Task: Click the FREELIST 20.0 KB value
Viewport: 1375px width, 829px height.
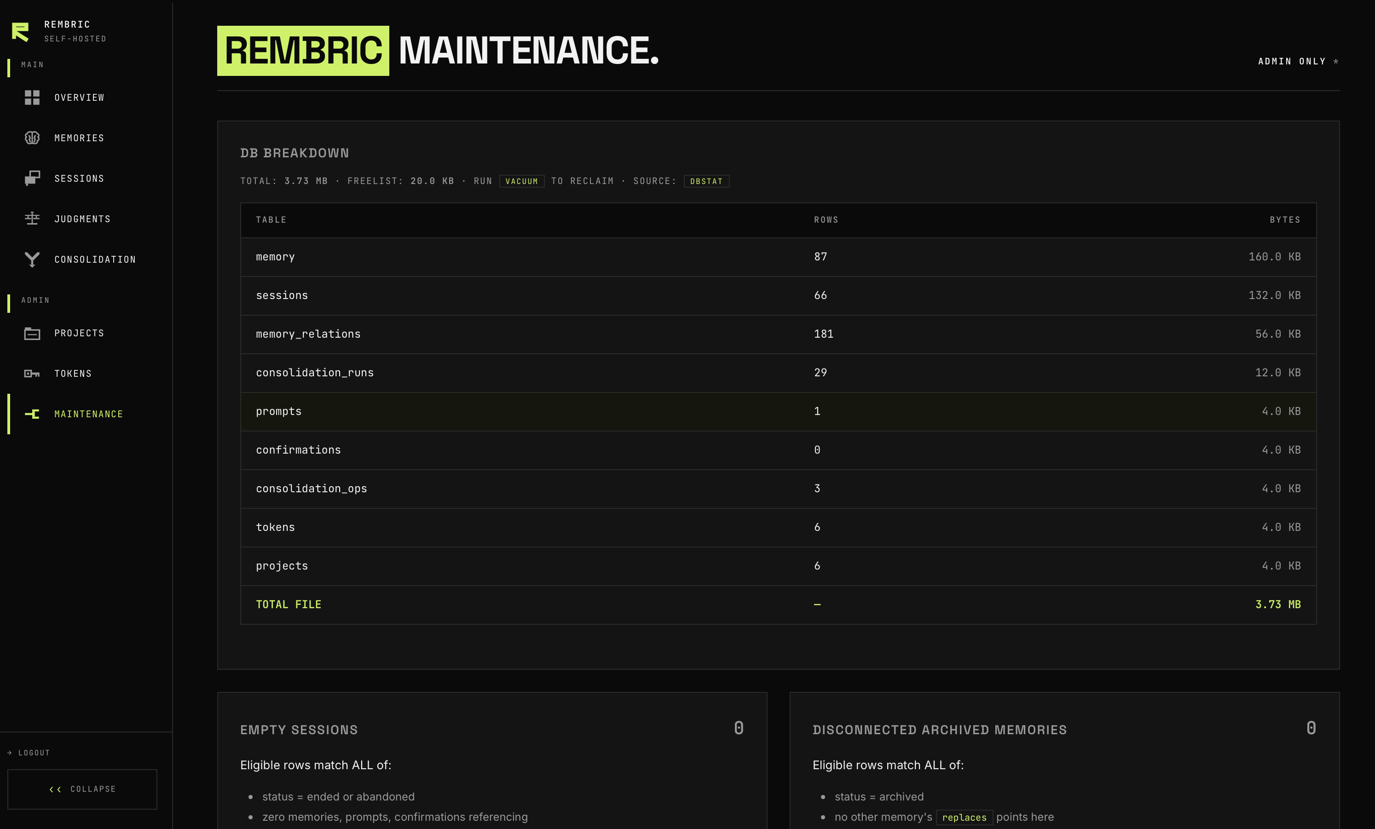Action: 432,181
